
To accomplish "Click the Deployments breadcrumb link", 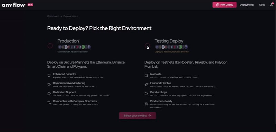I will coord(70,16).
